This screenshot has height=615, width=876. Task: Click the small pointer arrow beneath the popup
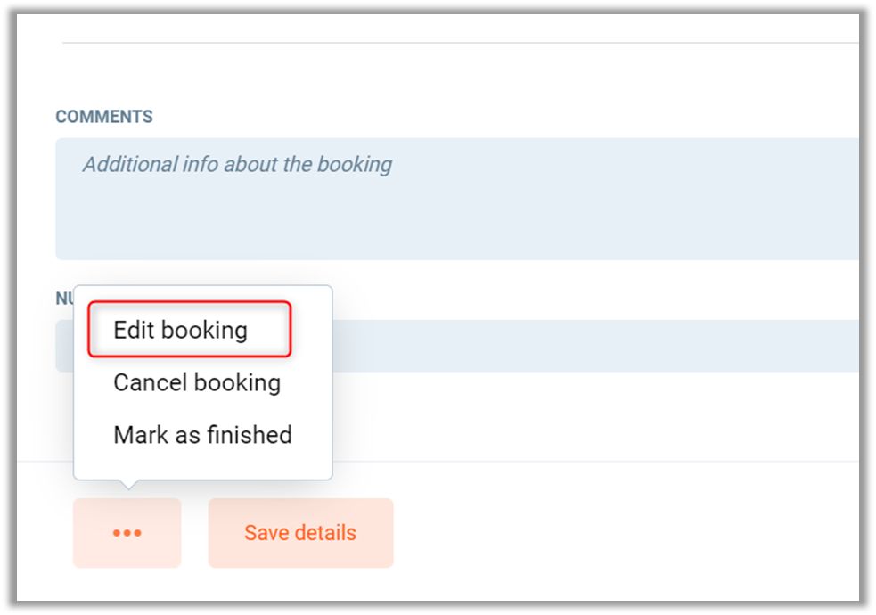tap(128, 485)
